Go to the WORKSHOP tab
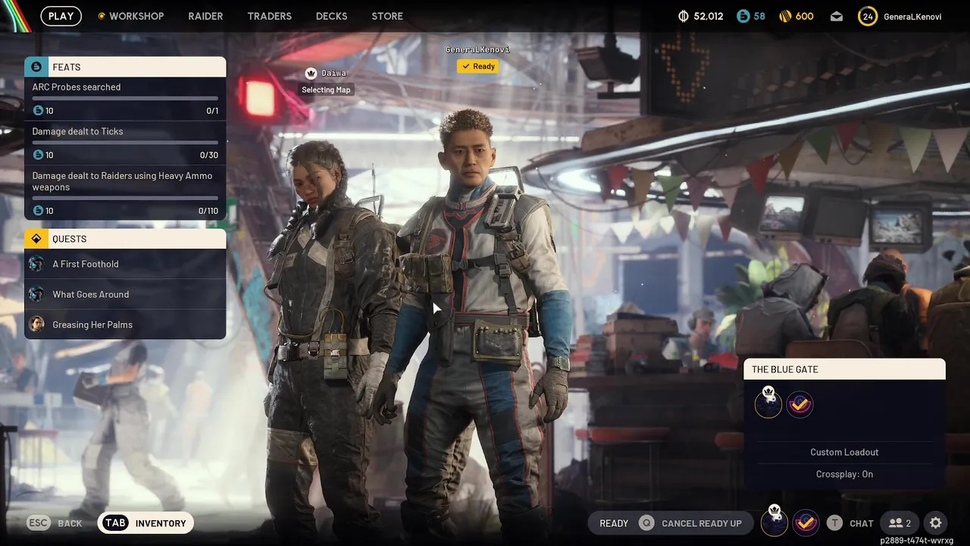 [136, 16]
